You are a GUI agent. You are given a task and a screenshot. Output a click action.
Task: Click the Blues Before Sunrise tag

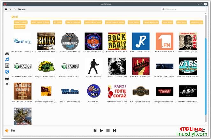click(x=40, y=23)
